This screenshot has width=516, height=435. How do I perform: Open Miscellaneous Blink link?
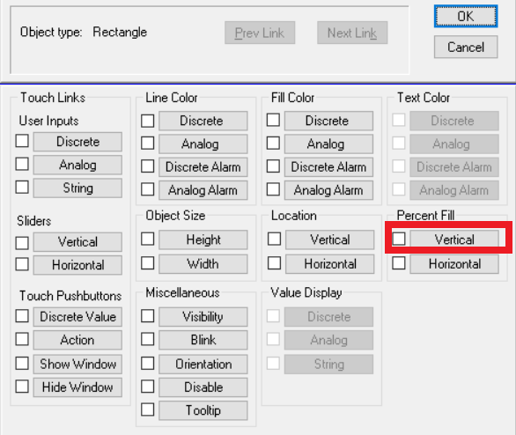[203, 340]
